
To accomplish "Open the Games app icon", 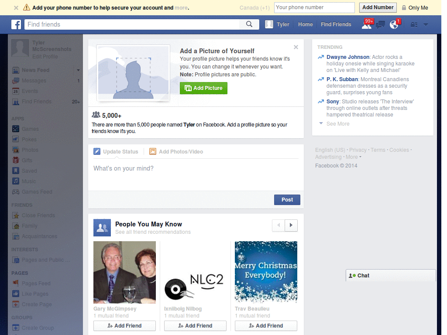I will coord(16,129).
